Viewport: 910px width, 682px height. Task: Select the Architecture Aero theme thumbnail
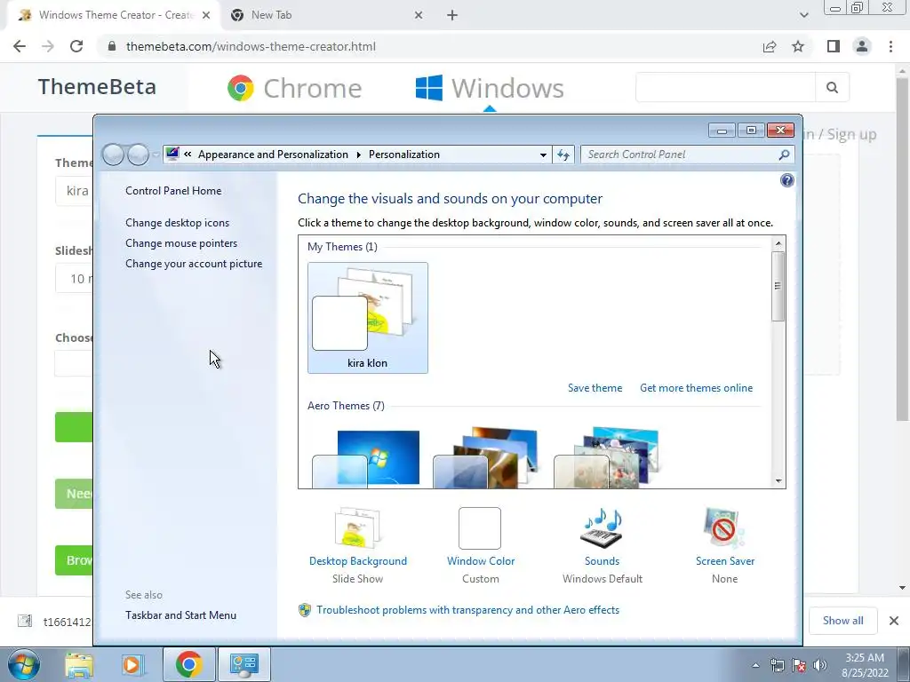[x=488, y=457]
